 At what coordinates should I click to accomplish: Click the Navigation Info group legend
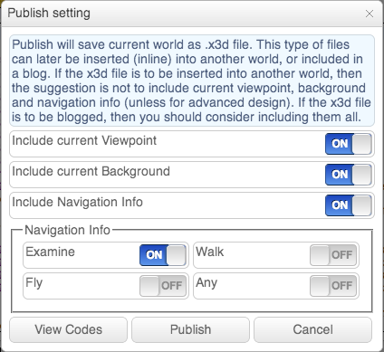(67, 230)
